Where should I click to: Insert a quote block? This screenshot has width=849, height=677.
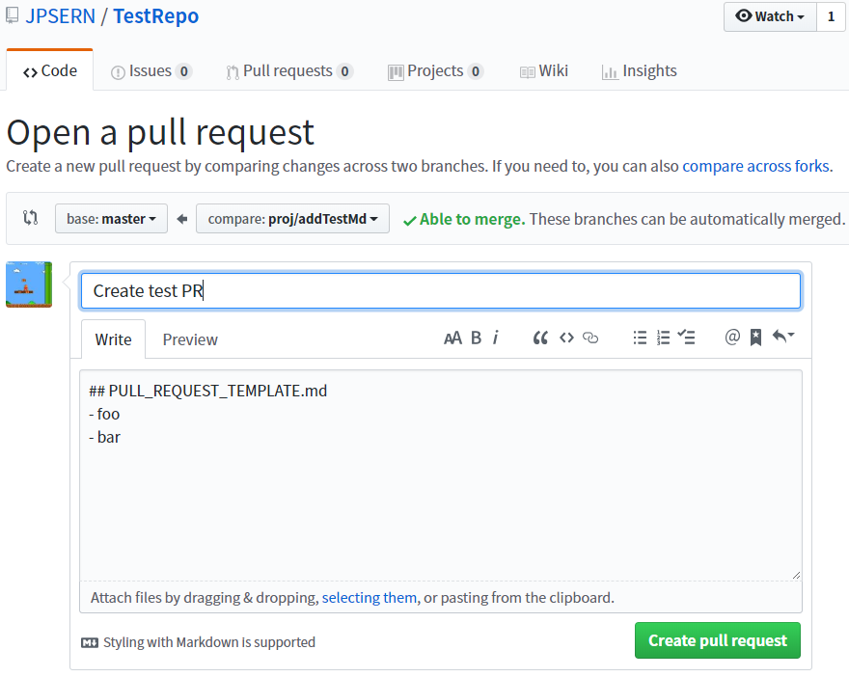pos(540,338)
